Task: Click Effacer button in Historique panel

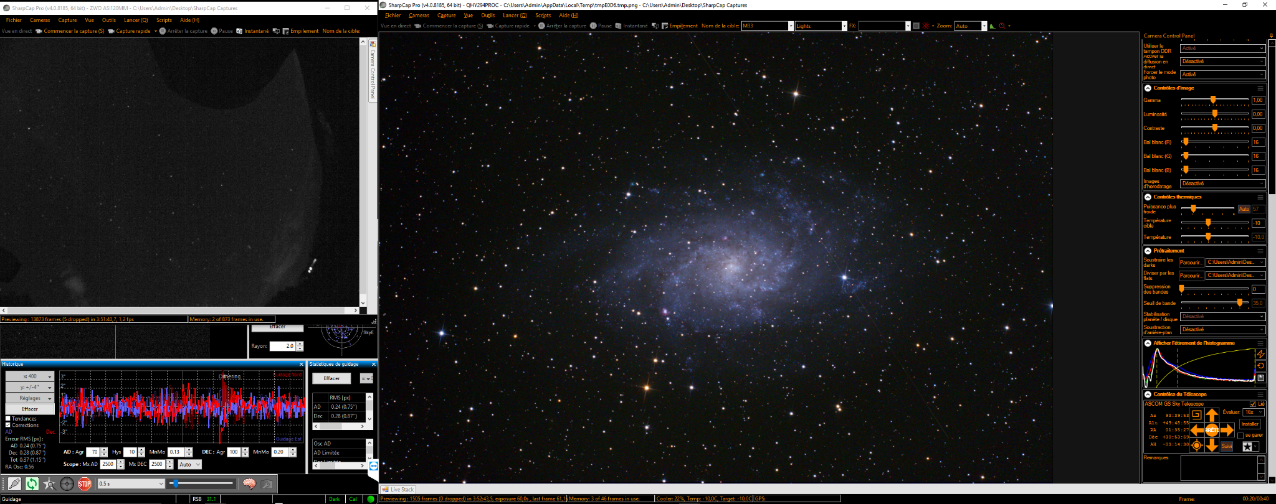Action: pos(30,409)
